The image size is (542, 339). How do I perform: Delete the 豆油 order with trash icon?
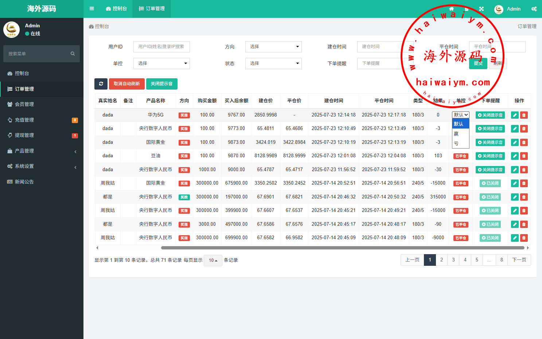coord(524,156)
